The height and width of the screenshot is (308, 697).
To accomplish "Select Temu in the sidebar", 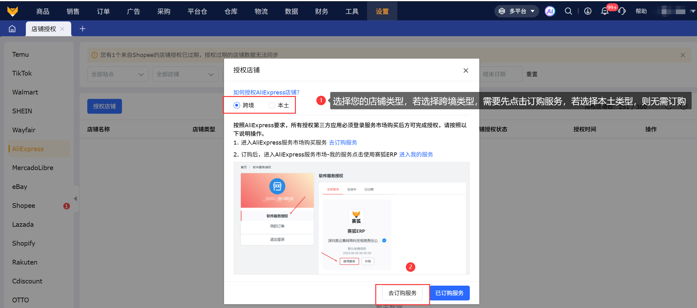I will 20,54.
